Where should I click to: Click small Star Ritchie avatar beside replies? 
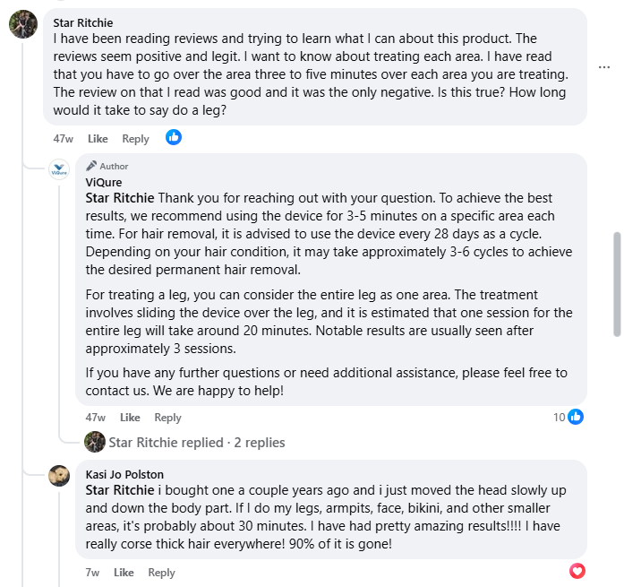point(95,442)
